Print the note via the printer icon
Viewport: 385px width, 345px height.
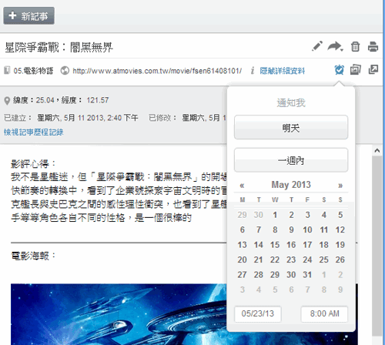click(373, 47)
